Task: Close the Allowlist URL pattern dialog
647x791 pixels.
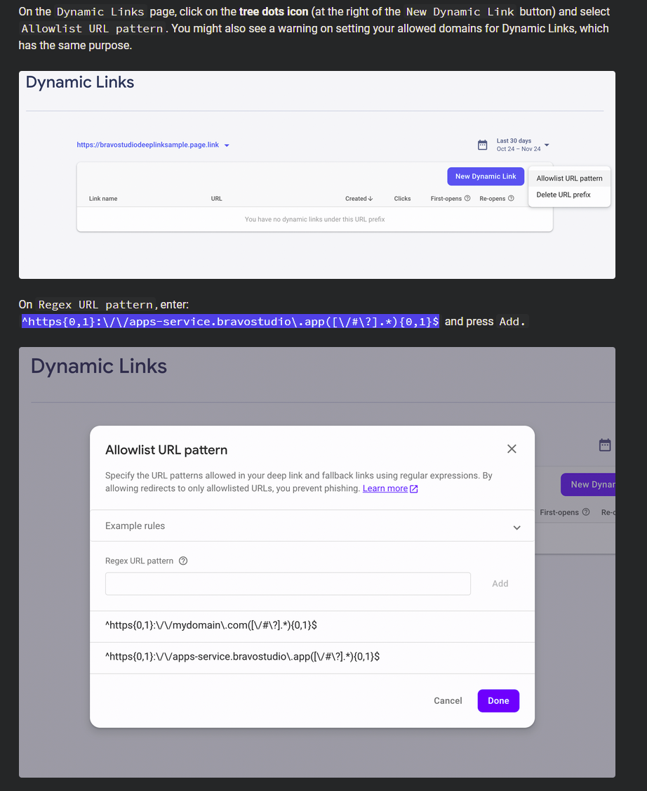Action: pyautogui.click(x=512, y=449)
